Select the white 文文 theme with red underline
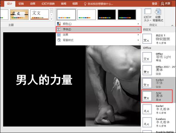 tap(40, 15)
